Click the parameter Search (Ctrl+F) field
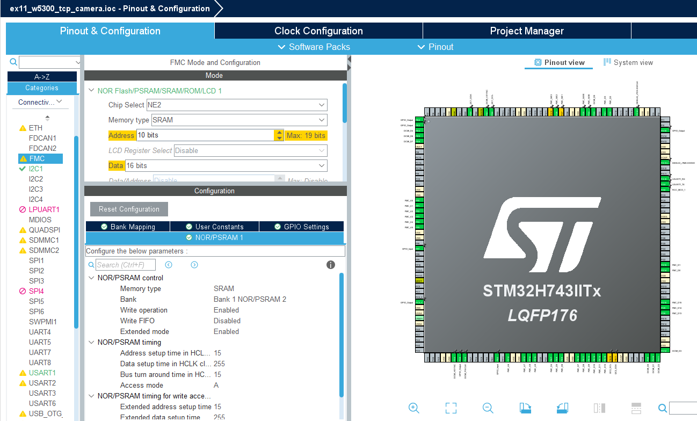697x421 pixels. pyautogui.click(x=126, y=265)
